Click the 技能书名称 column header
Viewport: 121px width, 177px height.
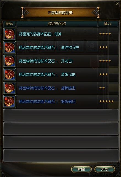57,24
